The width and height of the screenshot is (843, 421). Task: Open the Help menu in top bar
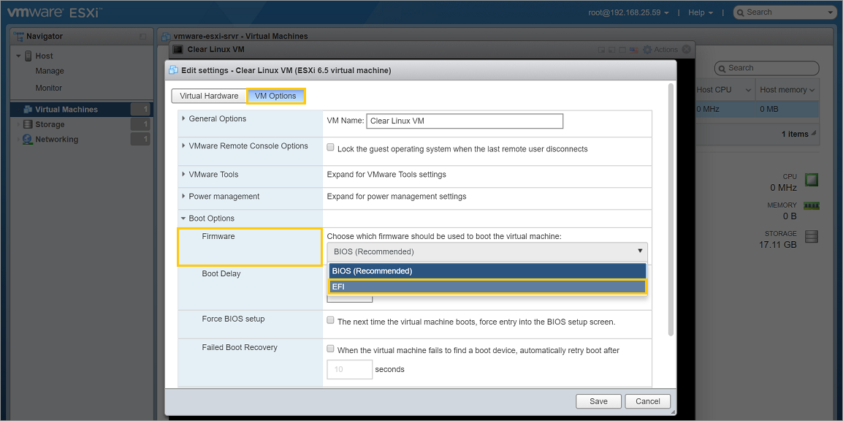[x=699, y=12]
